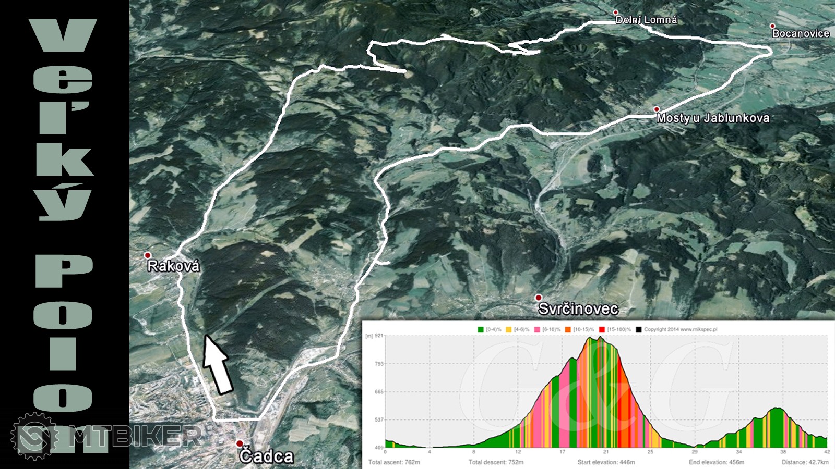The width and height of the screenshot is (835, 469).
Task: Select the orange [10-15)% legend swatch
Action: 567,329
